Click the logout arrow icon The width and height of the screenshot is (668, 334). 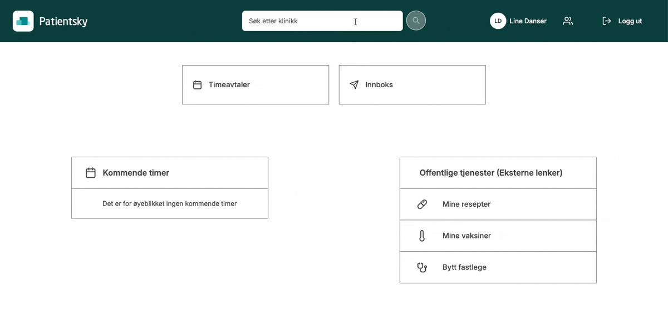click(607, 21)
